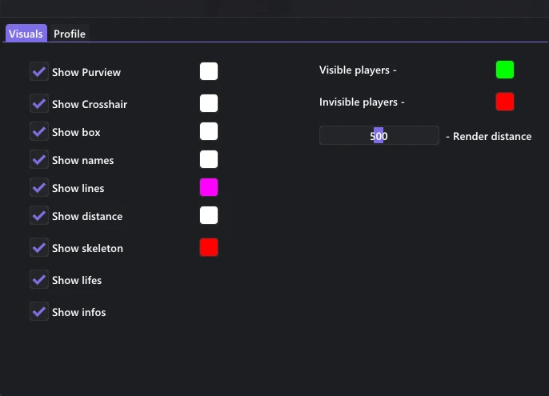This screenshot has height=396, width=549.
Task: Open the Show Purview color picker
Action: [x=209, y=71]
